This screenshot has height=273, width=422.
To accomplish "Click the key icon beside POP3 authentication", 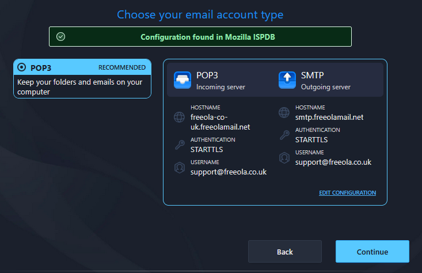I will [180, 145].
